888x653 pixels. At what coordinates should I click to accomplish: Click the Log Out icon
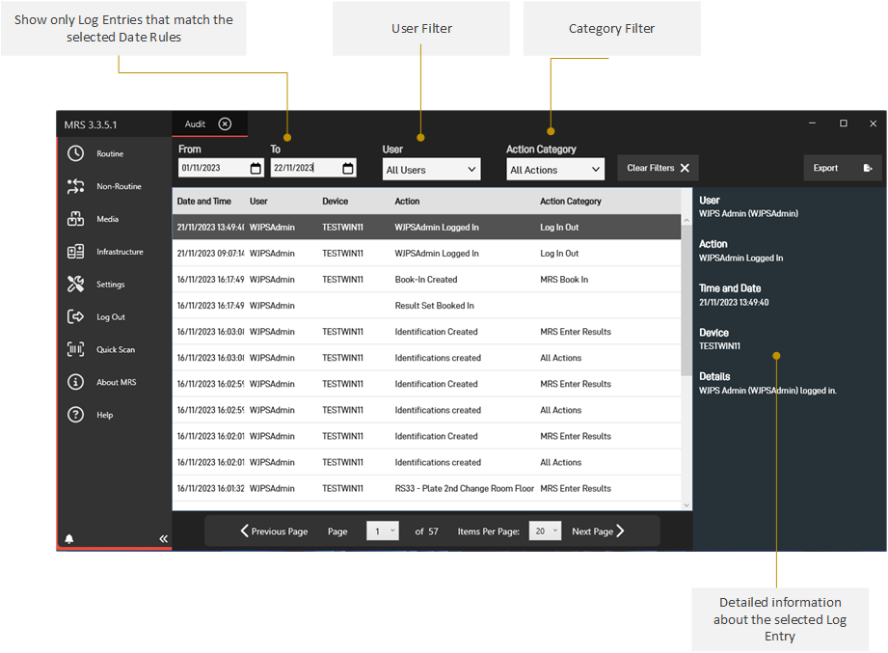[x=76, y=317]
